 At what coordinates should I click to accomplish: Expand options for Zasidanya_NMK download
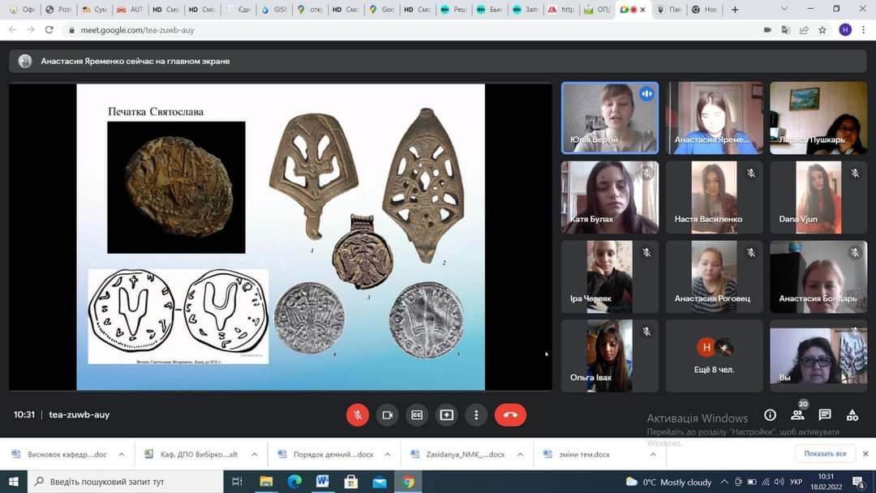click(520, 454)
